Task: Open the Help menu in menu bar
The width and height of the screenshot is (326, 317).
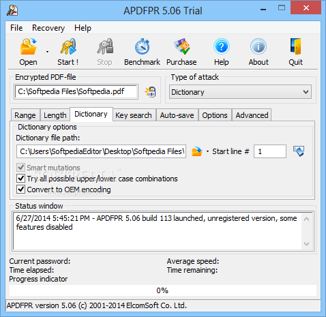Action: click(83, 28)
